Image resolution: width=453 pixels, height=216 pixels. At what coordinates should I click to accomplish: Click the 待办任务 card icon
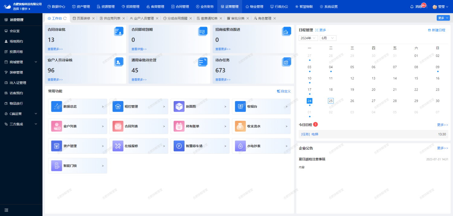pos(286,62)
